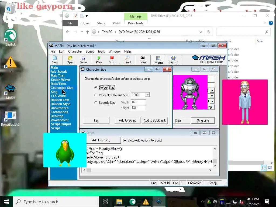Viewport: 276px width, 207px height.
Task: Open recent locations dropdown next to Explorer forward arrow
Action: point(82,32)
